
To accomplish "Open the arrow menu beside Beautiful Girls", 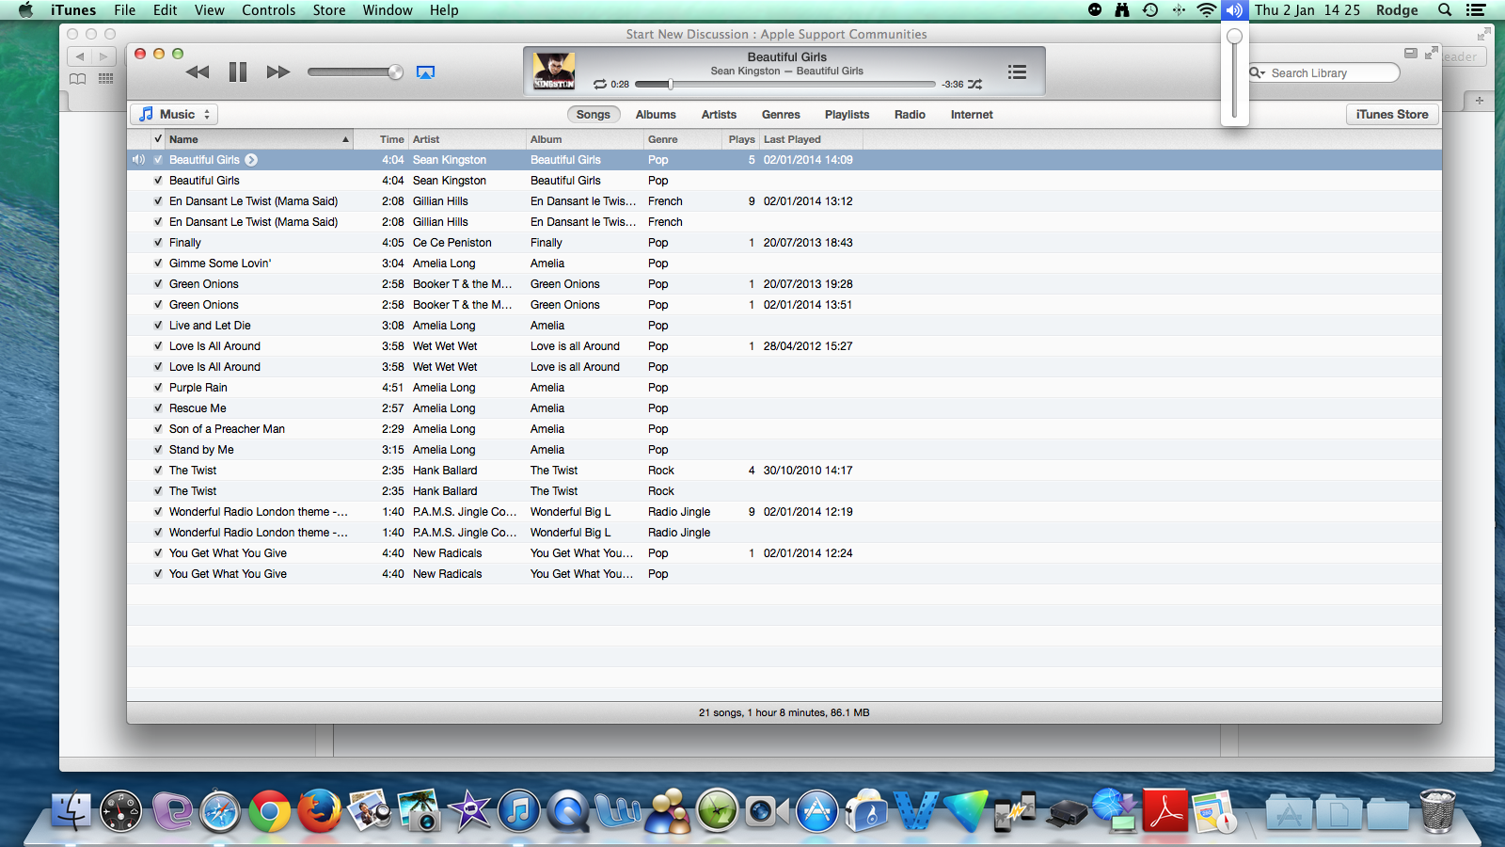I will click(251, 160).
